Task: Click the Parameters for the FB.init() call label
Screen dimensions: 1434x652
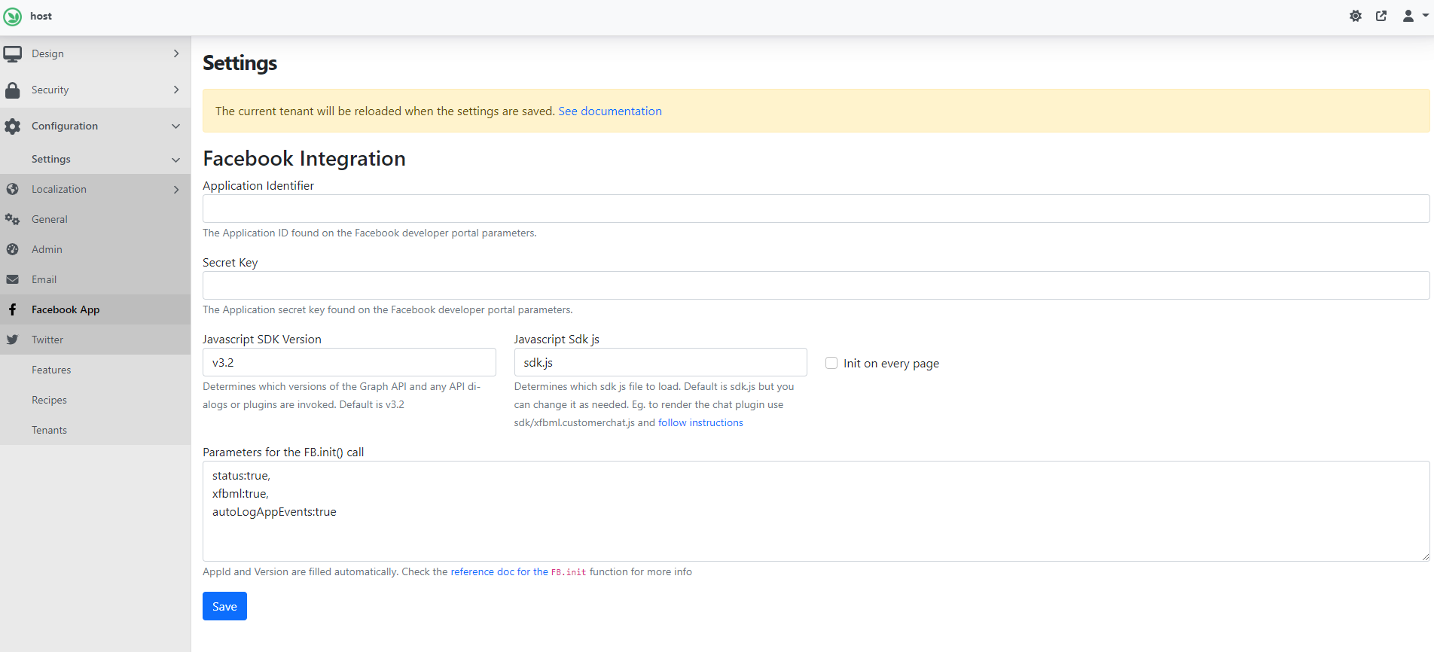Action: point(283,452)
